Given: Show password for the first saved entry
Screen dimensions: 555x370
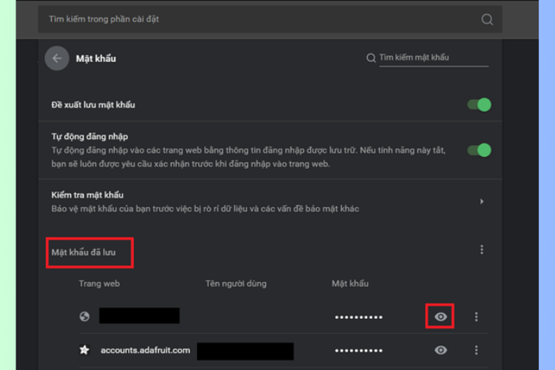Looking at the screenshot, I should tap(440, 317).
